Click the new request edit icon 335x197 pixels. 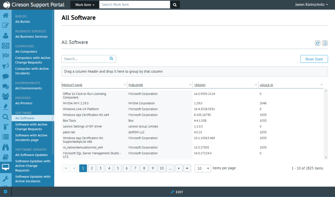tap(6, 25)
